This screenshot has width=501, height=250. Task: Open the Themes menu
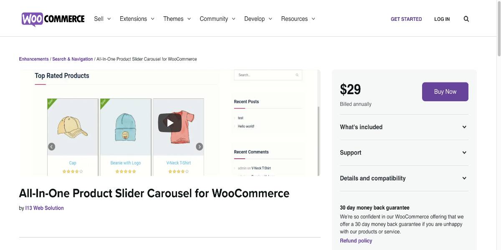(x=177, y=19)
